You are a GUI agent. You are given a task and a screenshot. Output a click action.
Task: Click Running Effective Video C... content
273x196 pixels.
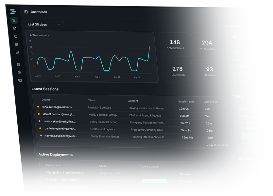click(x=149, y=137)
